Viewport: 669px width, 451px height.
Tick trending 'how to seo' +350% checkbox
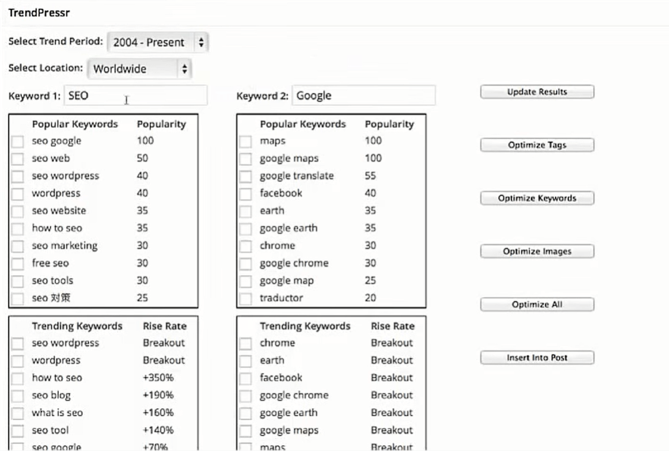point(17,379)
